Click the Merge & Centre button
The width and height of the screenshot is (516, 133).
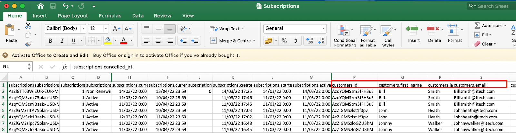point(233,41)
